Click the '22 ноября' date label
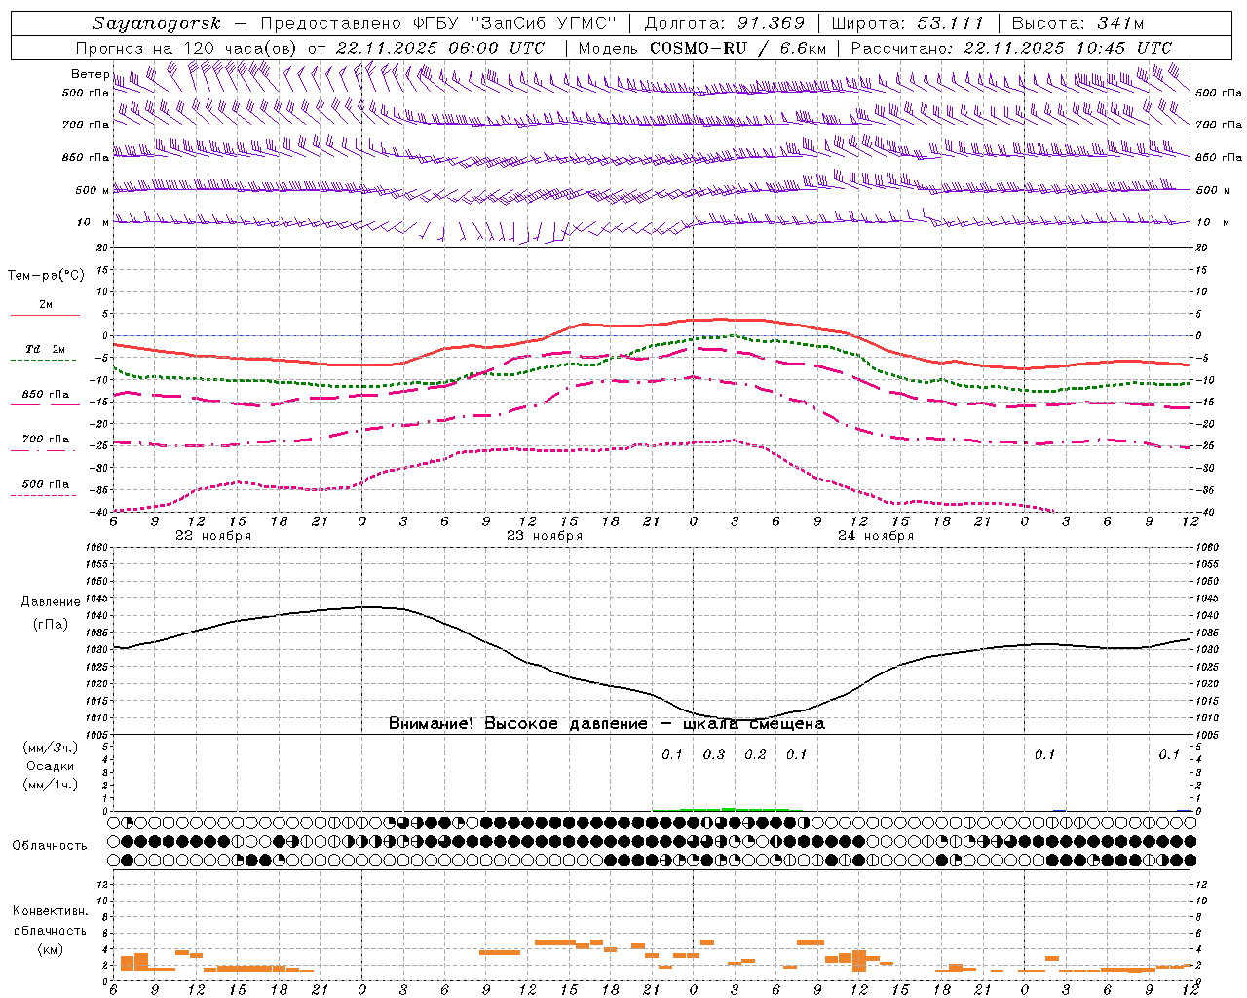The image size is (1247, 998). click(213, 536)
